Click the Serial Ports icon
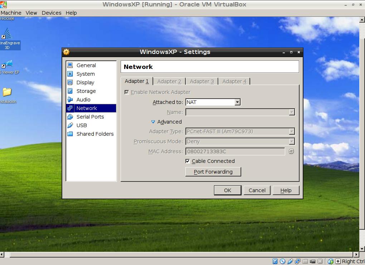This screenshot has width=365, height=265. coord(70,117)
